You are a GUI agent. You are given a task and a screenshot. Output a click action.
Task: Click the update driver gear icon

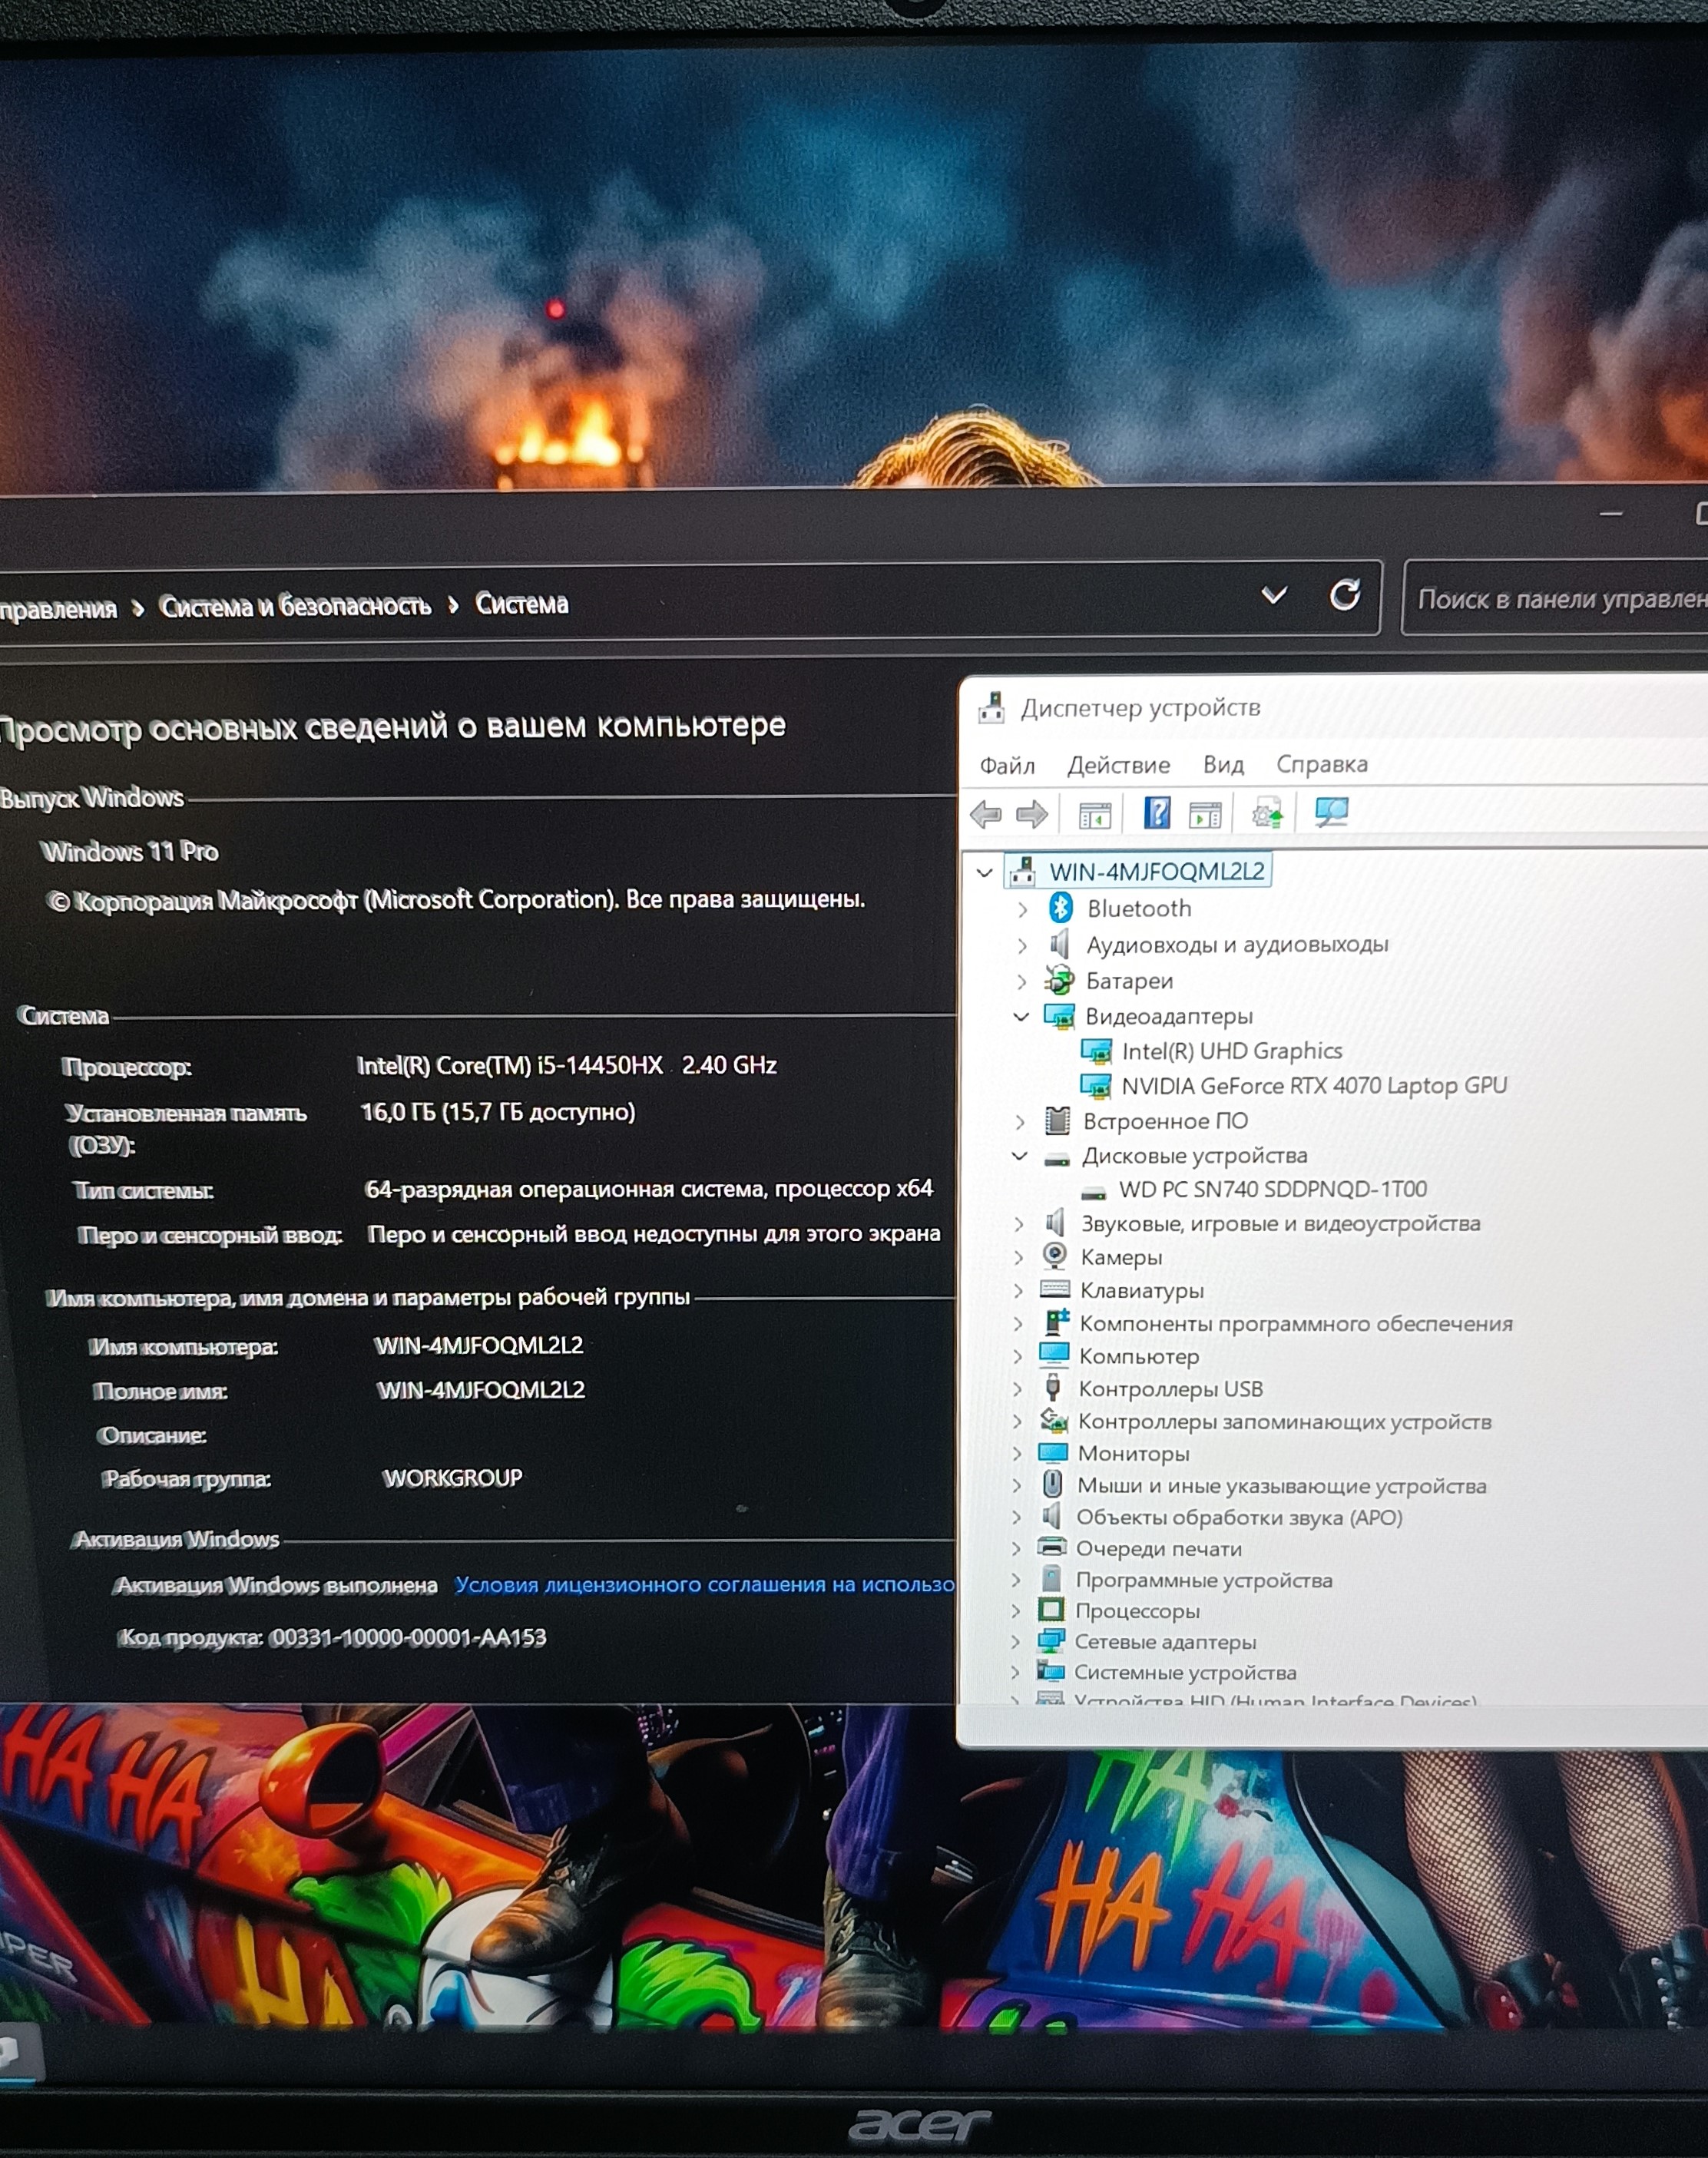[x=1267, y=813]
